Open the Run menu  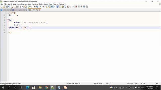(x=50, y=4)
